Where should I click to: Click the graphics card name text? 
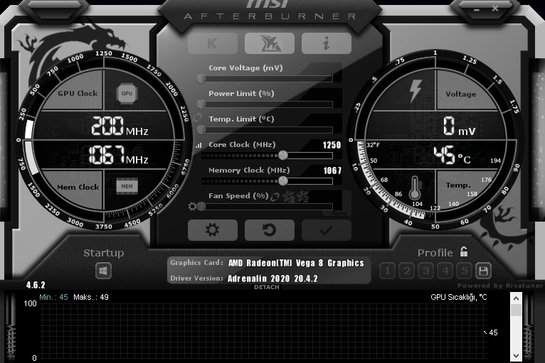point(296,263)
